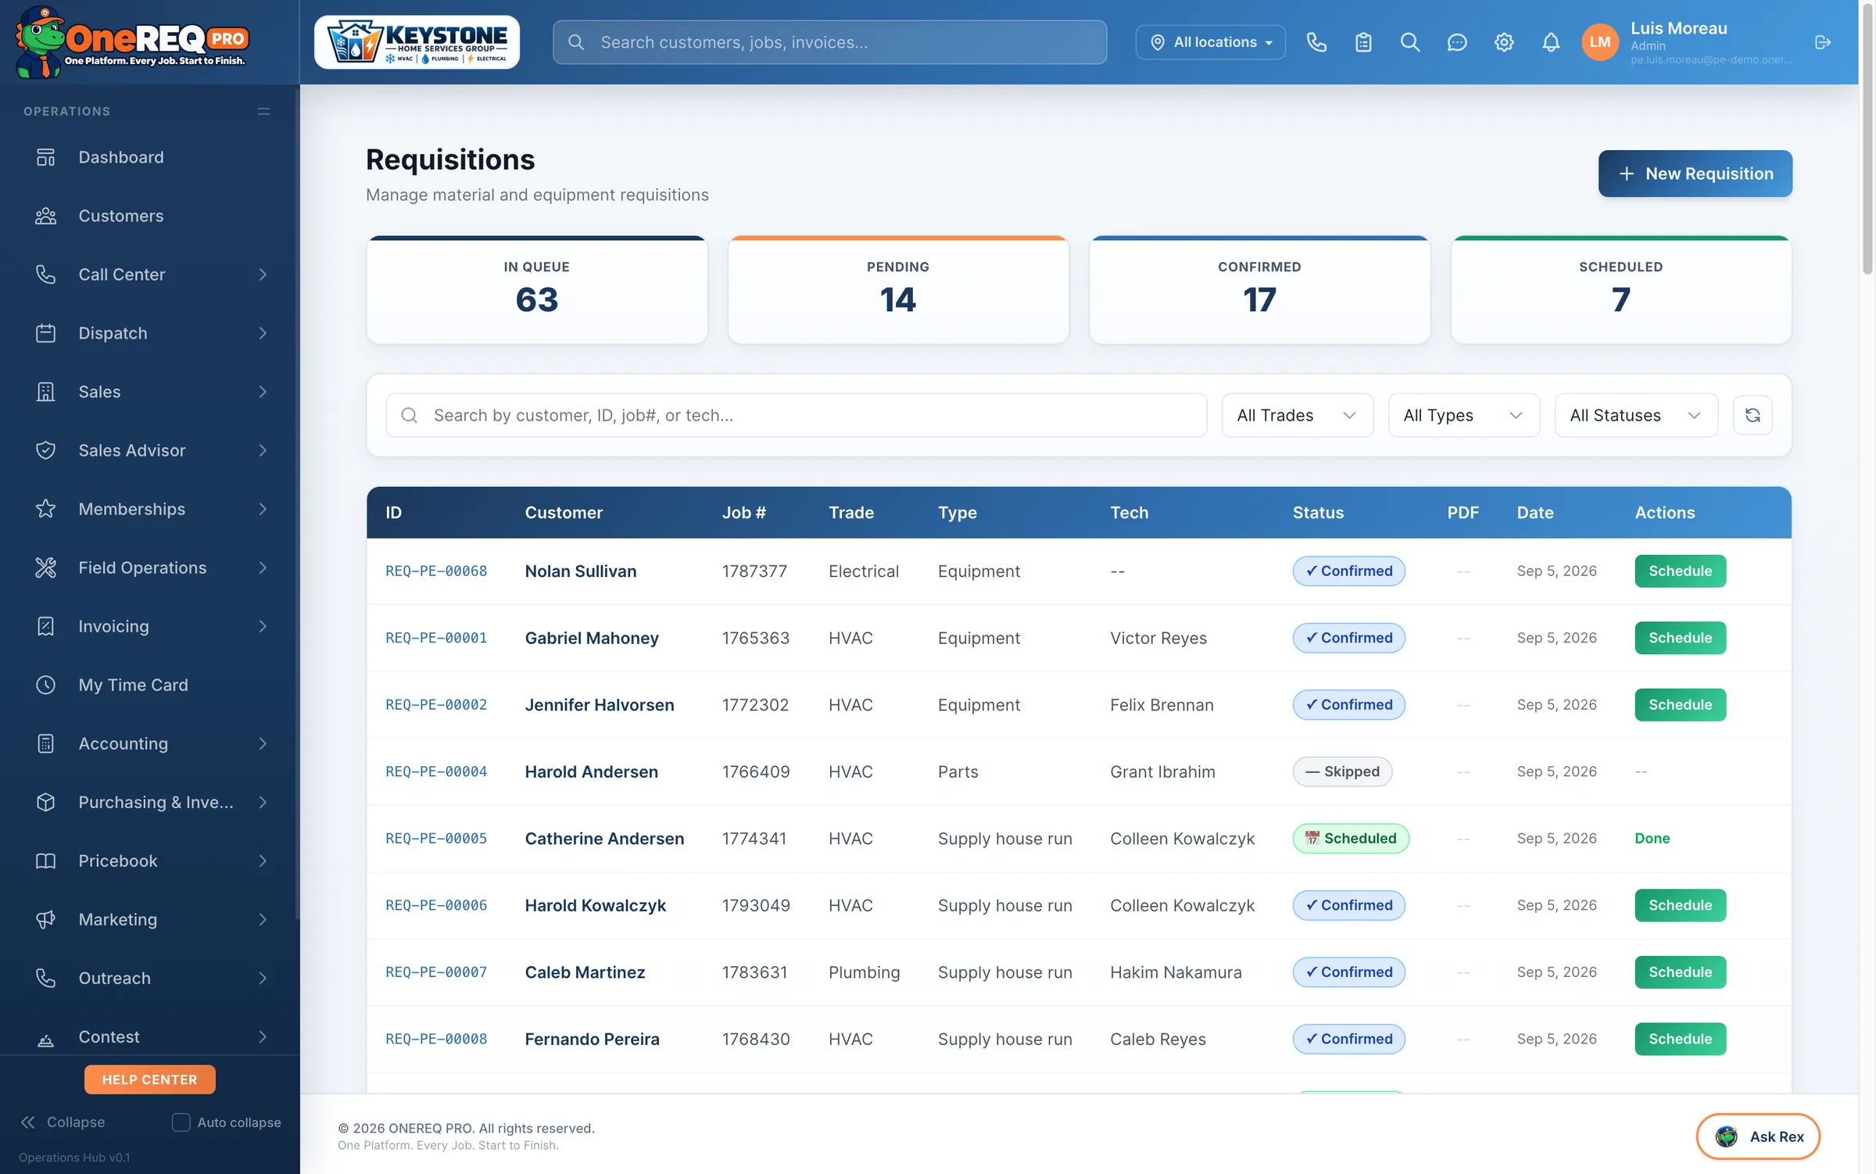Open notifications bell icon
The image size is (1876, 1174).
pyautogui.click(x=1551, y=42)
